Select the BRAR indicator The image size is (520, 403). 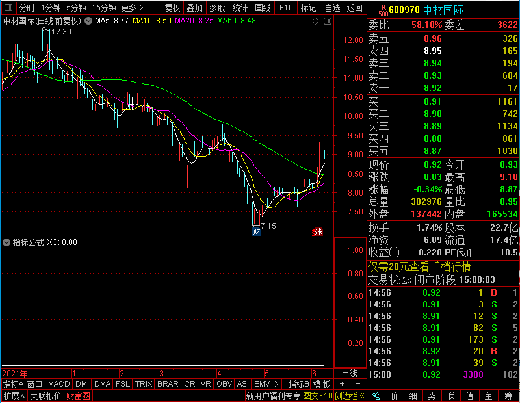pos(168,384)
